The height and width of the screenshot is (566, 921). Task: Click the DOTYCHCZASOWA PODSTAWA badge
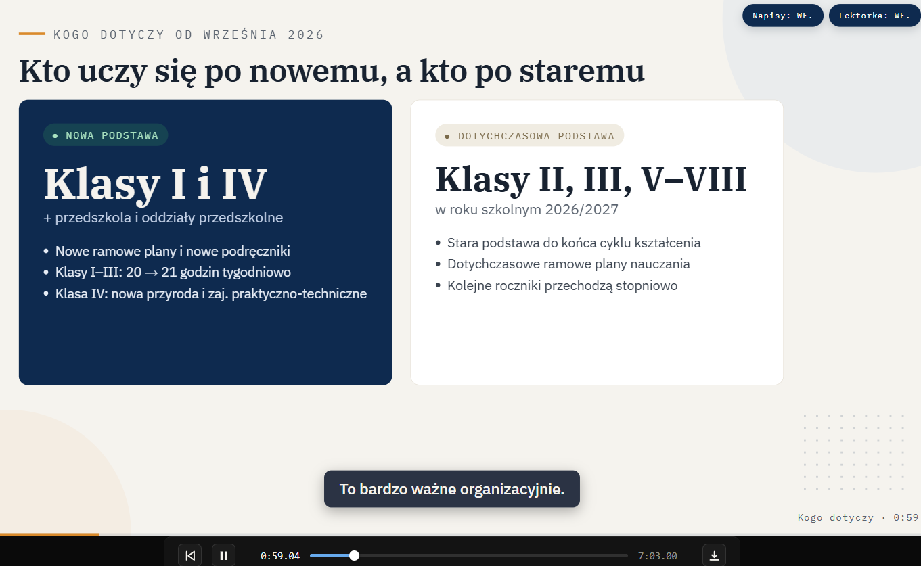point(530,135)
